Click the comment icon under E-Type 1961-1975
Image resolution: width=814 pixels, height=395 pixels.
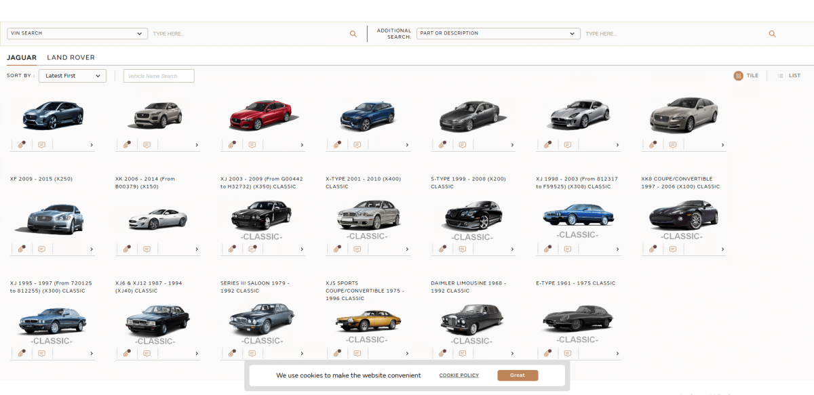tap(568, 353)
